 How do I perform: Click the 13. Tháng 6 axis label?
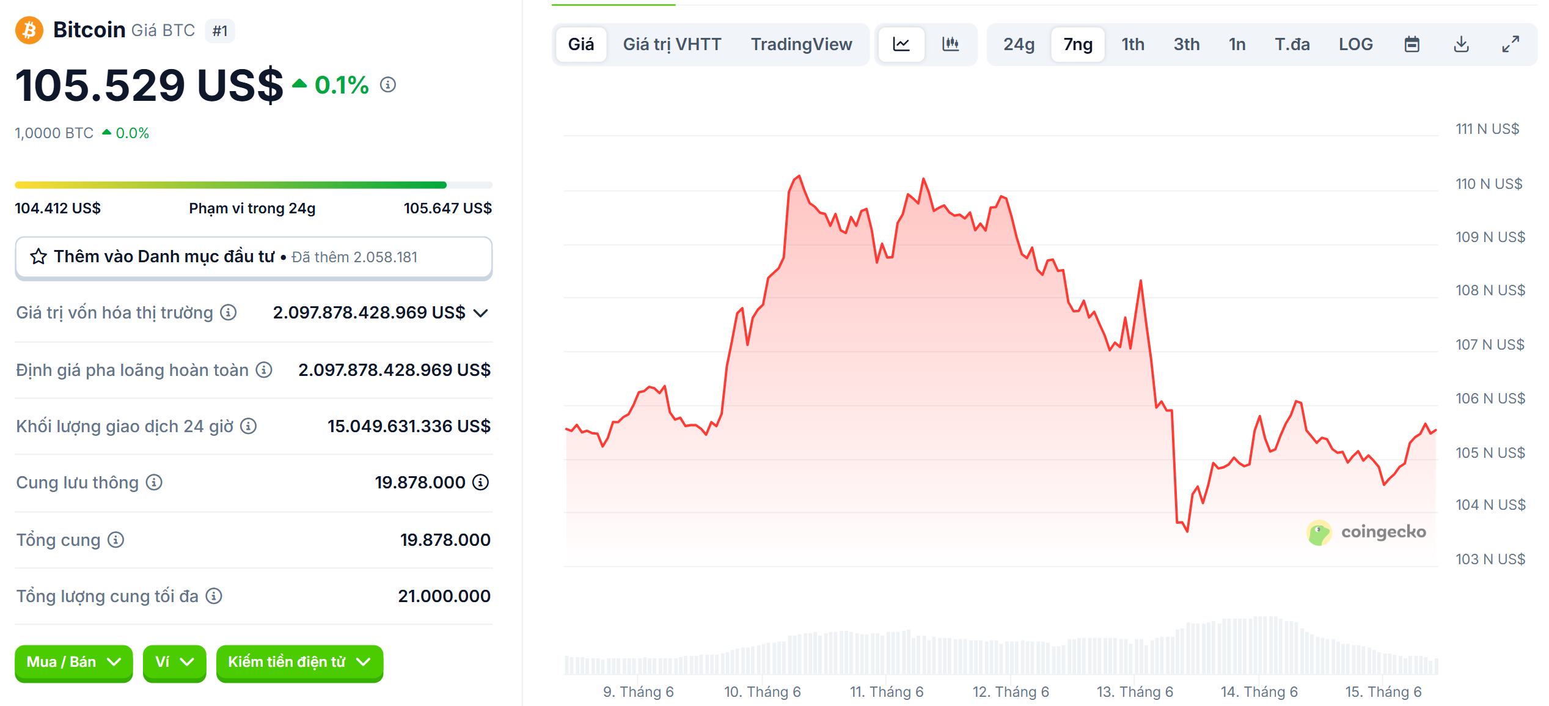point(1135,692)
